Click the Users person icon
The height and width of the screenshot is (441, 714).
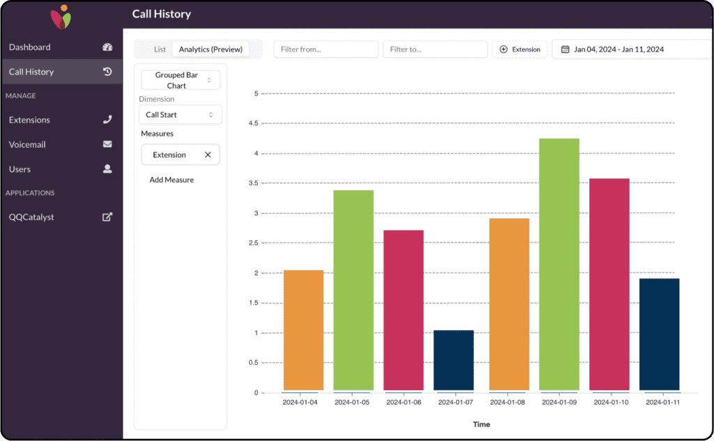(107, 169)
